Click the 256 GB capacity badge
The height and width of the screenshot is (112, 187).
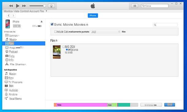click(17, 26)
